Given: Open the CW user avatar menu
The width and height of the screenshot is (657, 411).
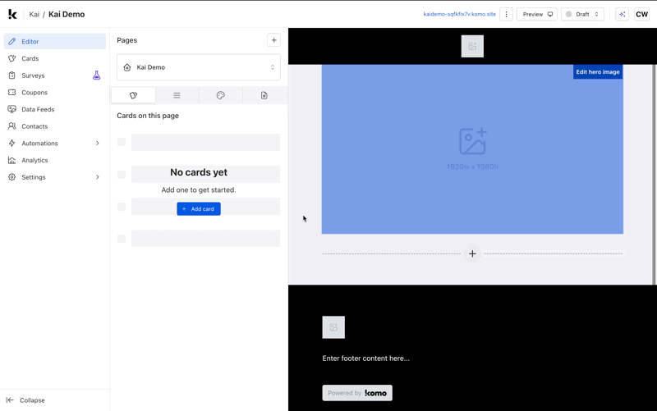Looking at the screenshot, I should (641, 14).
